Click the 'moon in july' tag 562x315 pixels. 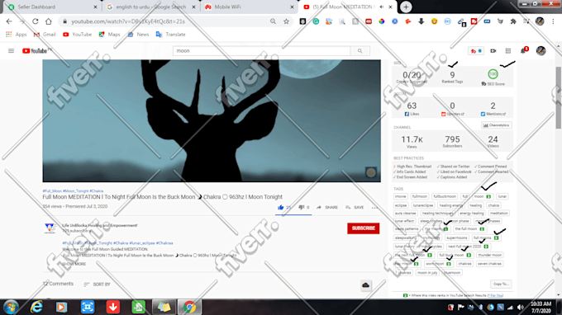[427, 272]
